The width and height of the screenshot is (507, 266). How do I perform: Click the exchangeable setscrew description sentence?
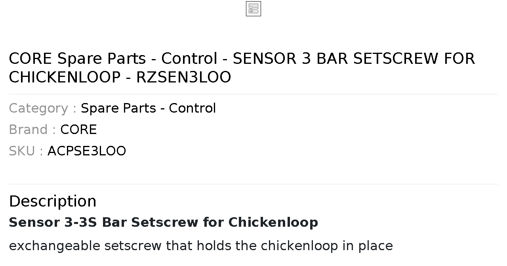coord(201,246)
